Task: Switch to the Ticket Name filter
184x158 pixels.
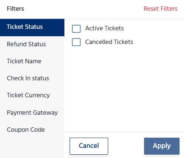Action: [32, 61]
